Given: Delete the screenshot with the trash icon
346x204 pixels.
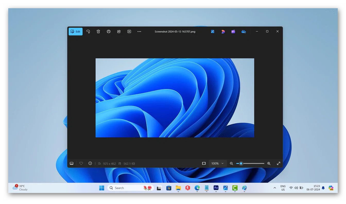Looking at the screenshot, I should pos(98,32).
